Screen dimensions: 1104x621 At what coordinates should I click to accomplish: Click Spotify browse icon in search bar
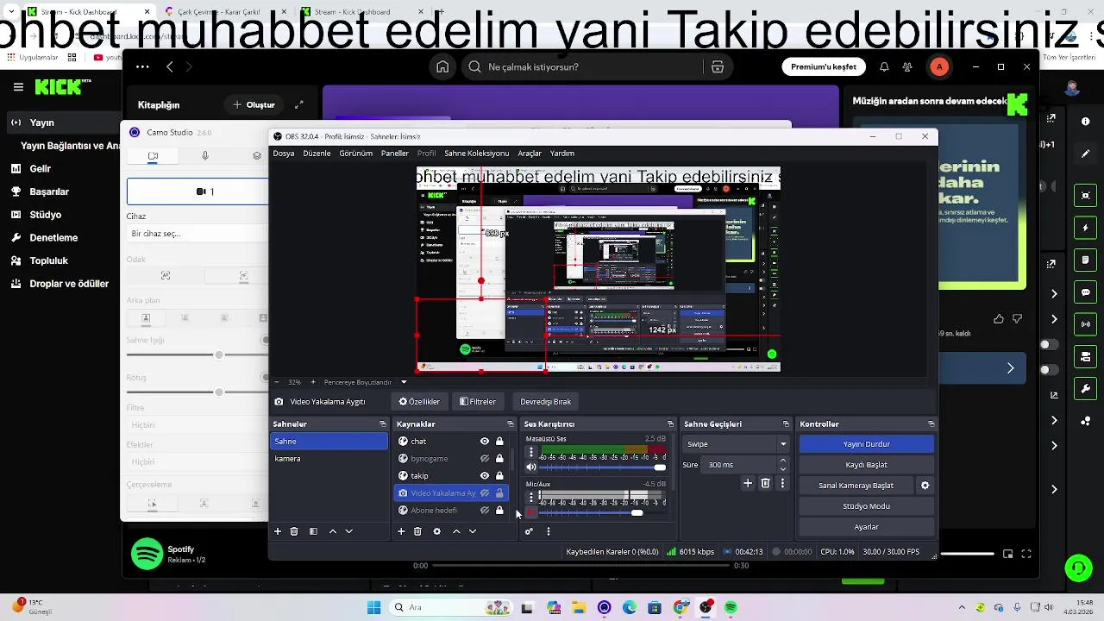[717, 67]
